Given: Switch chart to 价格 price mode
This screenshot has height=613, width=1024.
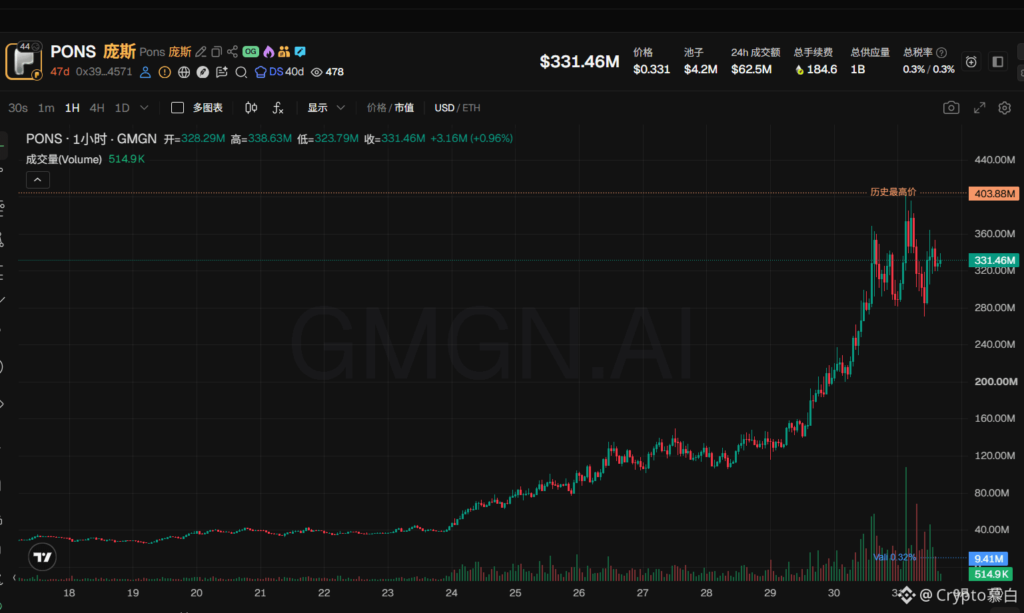Looking at the screenshot, I should pos(376,108).
